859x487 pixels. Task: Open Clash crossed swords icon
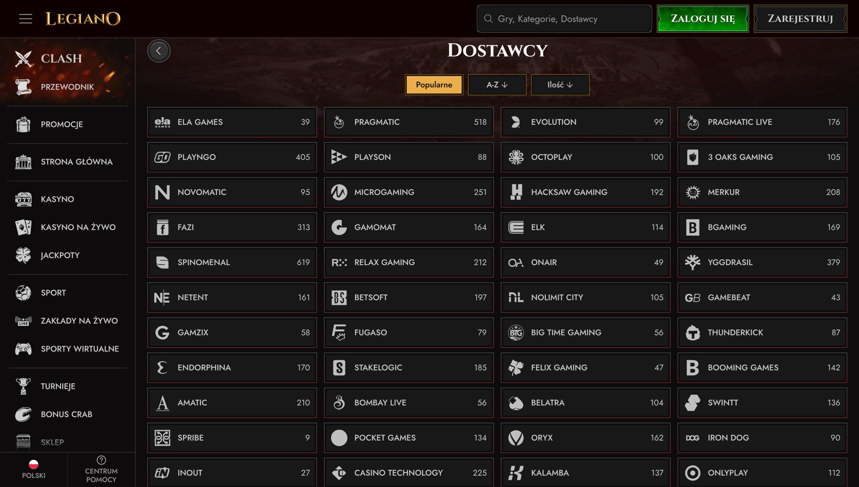tap(23, 59)
